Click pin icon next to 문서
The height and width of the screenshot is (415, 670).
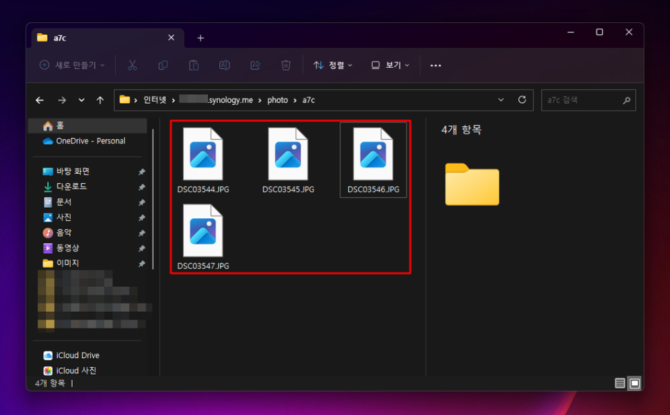[141, 202]
